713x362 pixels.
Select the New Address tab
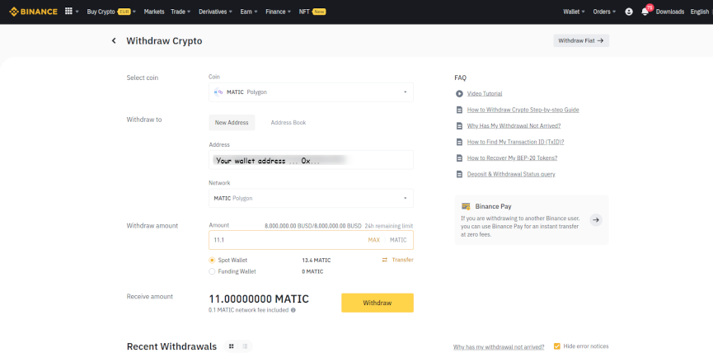click(232, 122)
